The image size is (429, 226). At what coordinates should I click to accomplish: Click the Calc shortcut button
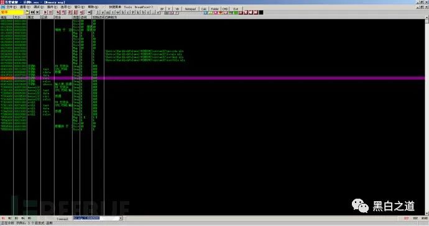[204, 9]
